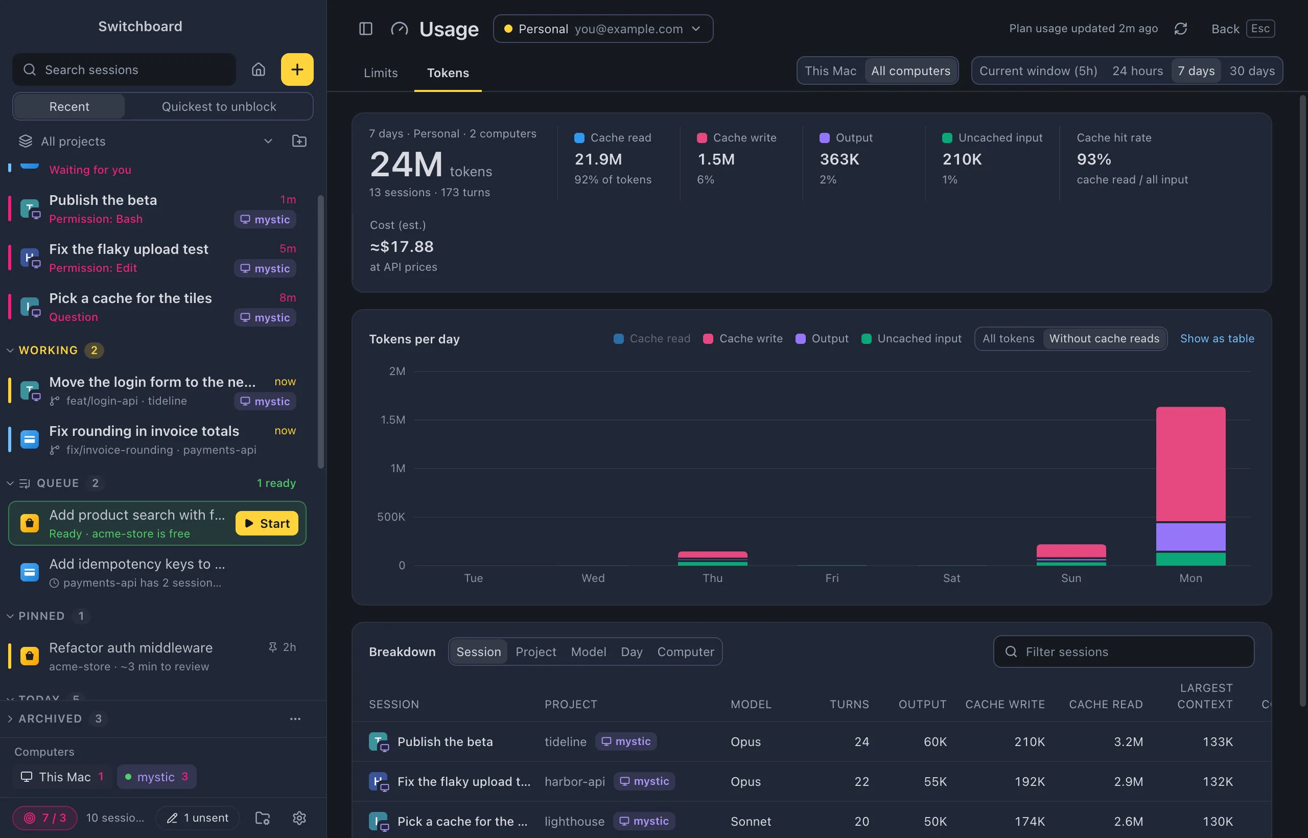
Task: Break down usage by Model
Action: [x=588, y=652]
